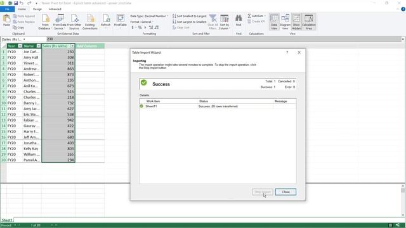Click the Save icon in title bar

16,3
